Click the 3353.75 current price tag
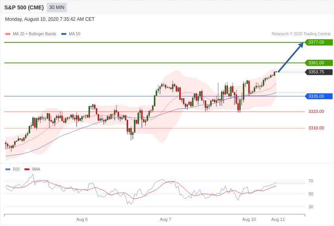 pos(319,72)
